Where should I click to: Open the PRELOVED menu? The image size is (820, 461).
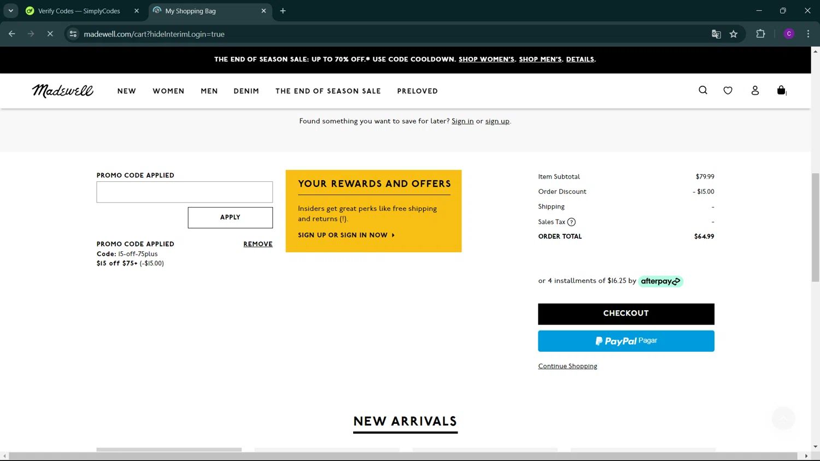418,91
